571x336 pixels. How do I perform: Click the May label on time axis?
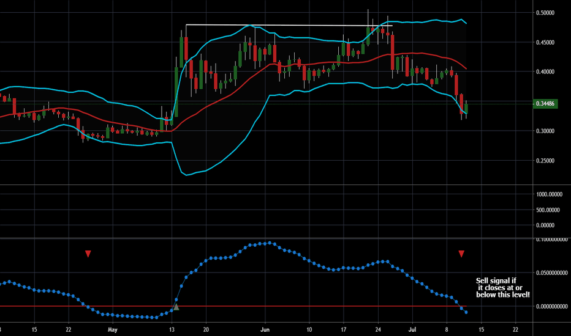pos(113,330)
